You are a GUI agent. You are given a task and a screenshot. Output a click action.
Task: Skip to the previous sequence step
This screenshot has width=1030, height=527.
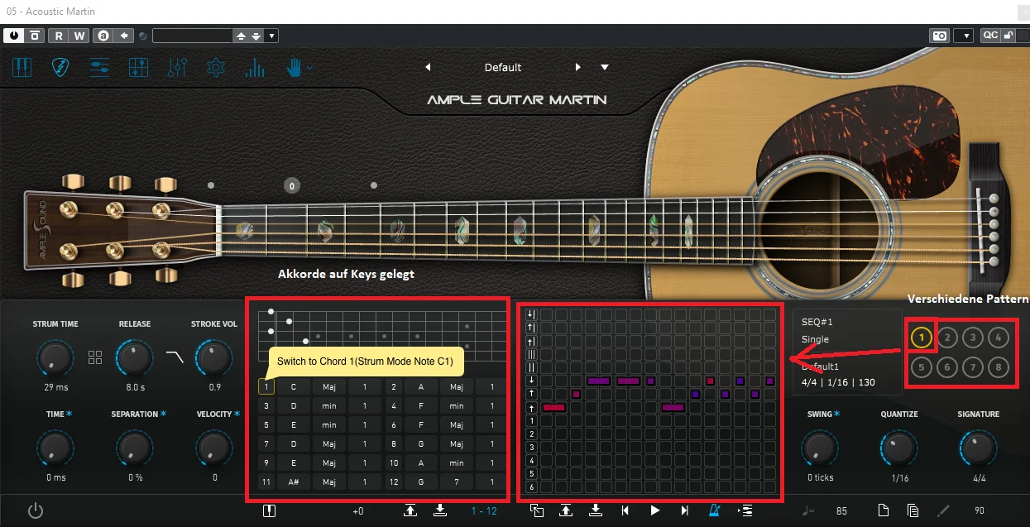625,510
